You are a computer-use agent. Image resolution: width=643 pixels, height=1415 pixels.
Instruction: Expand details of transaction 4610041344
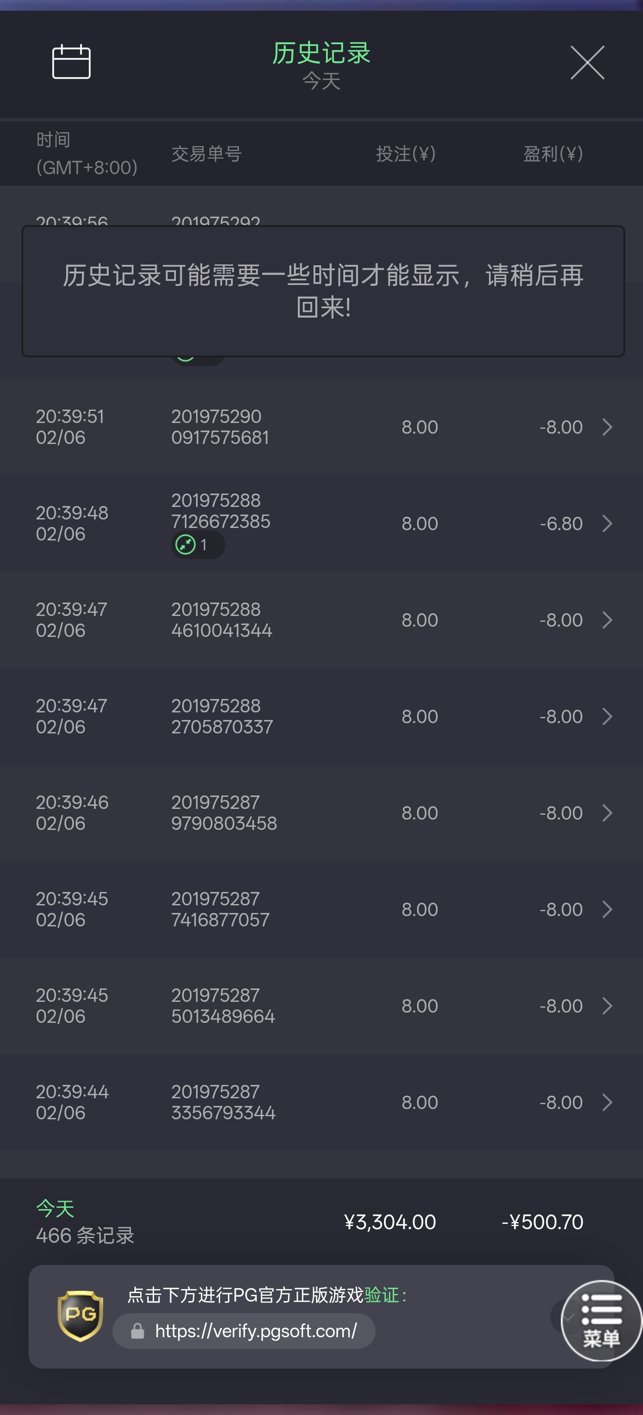(x=607, y=620)
